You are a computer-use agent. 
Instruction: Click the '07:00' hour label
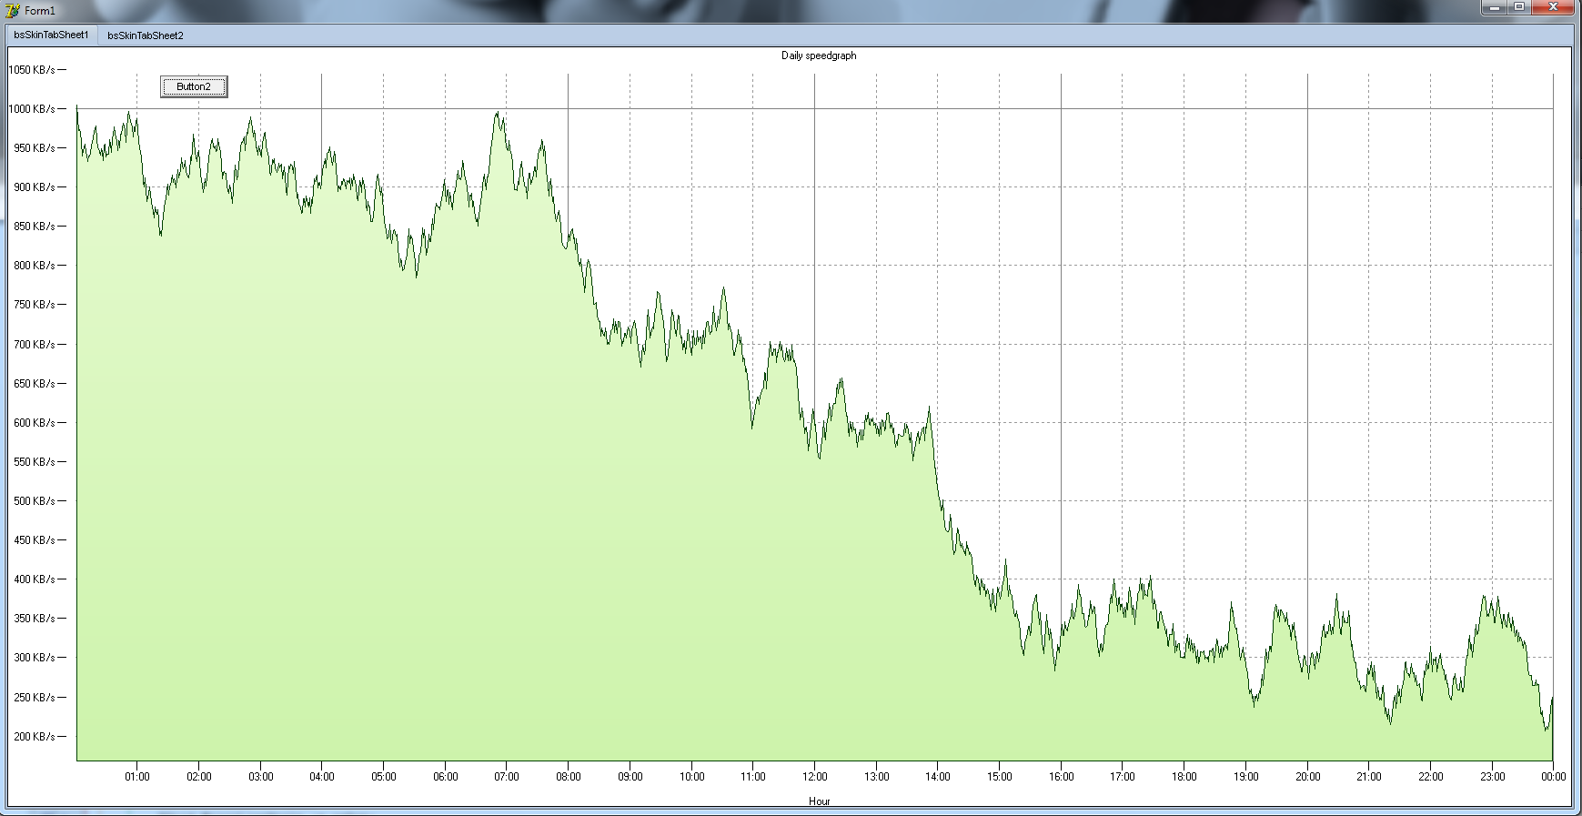507,777
